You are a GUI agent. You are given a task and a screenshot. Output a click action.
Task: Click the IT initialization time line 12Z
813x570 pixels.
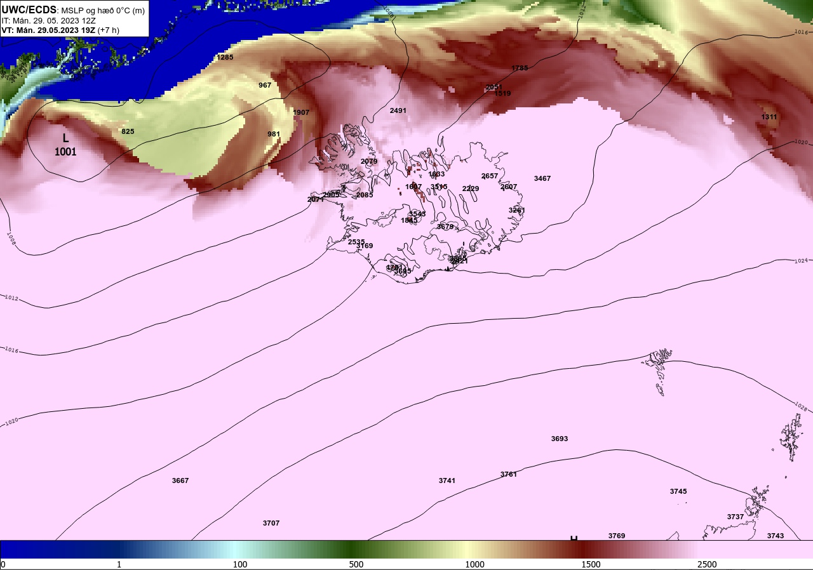point(49,20)
